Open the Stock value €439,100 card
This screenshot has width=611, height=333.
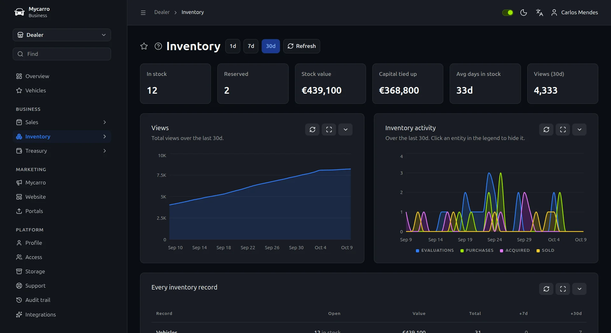pyautogui.click(x=330, y=83)
